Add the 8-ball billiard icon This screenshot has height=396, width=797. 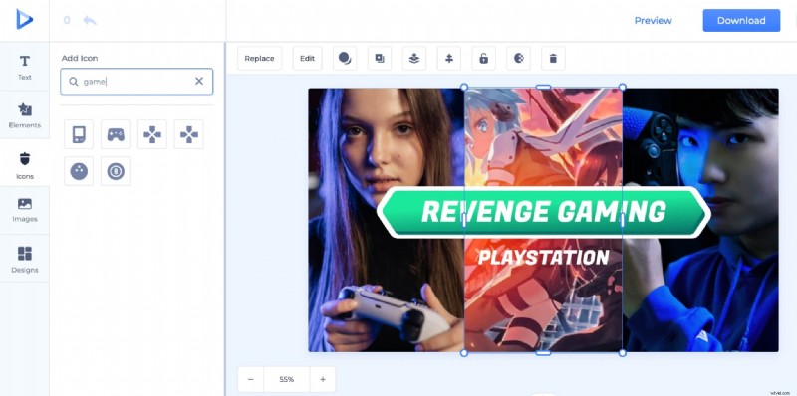[x=116, y=171]
